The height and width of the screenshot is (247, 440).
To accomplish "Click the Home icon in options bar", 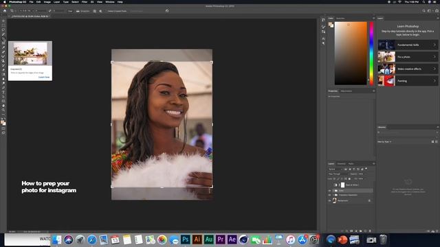I will tap(5, 11).
